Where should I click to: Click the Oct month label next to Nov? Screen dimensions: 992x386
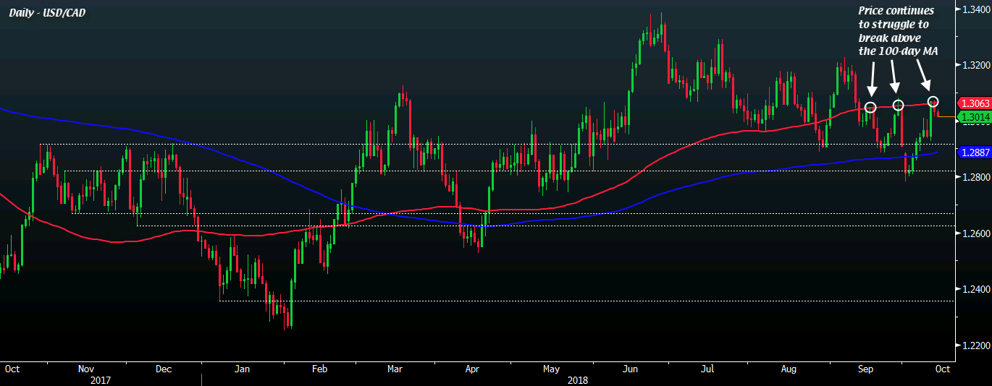pos(12,369)
